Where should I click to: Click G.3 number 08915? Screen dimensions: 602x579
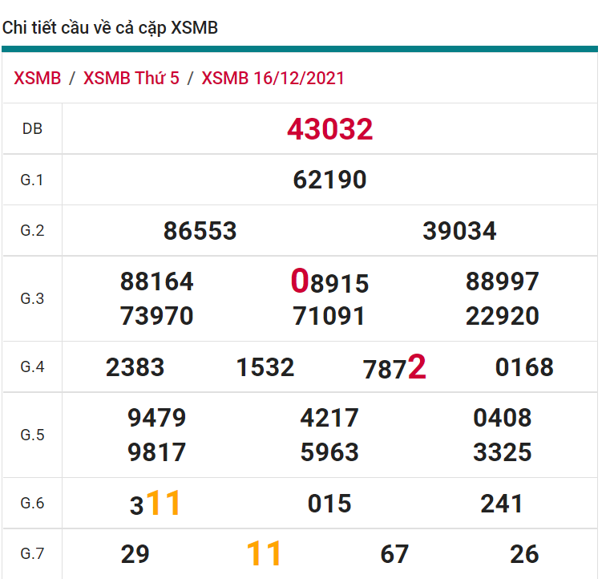[x=329, y=282]
